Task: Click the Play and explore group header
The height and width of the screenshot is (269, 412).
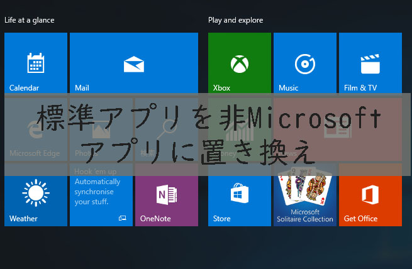Action: (x=235, y=20)
